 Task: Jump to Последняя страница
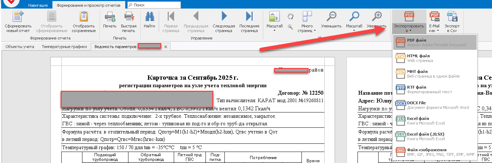coord(249,17)
